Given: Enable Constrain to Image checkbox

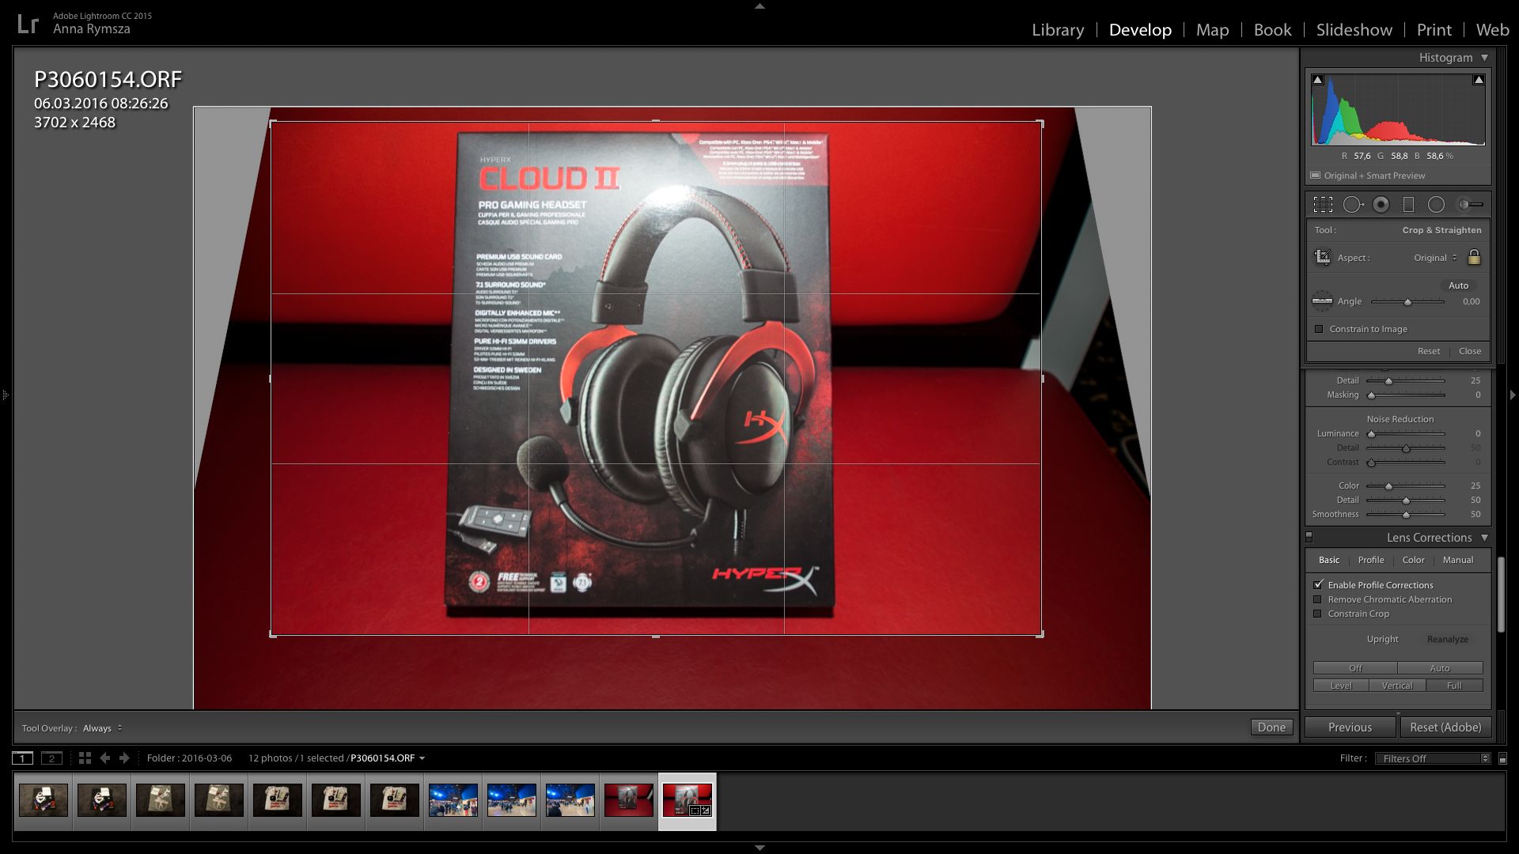Looking at the screenshot, I should click(x=1319, y=329).
